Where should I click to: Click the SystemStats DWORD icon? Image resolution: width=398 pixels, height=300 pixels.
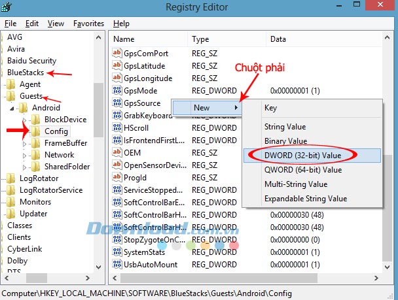[117, 252]
